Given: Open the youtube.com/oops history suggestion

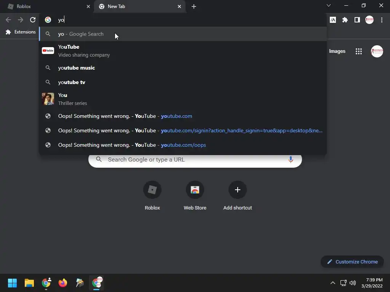Looking at the screenshot, I should coord(183,145).
